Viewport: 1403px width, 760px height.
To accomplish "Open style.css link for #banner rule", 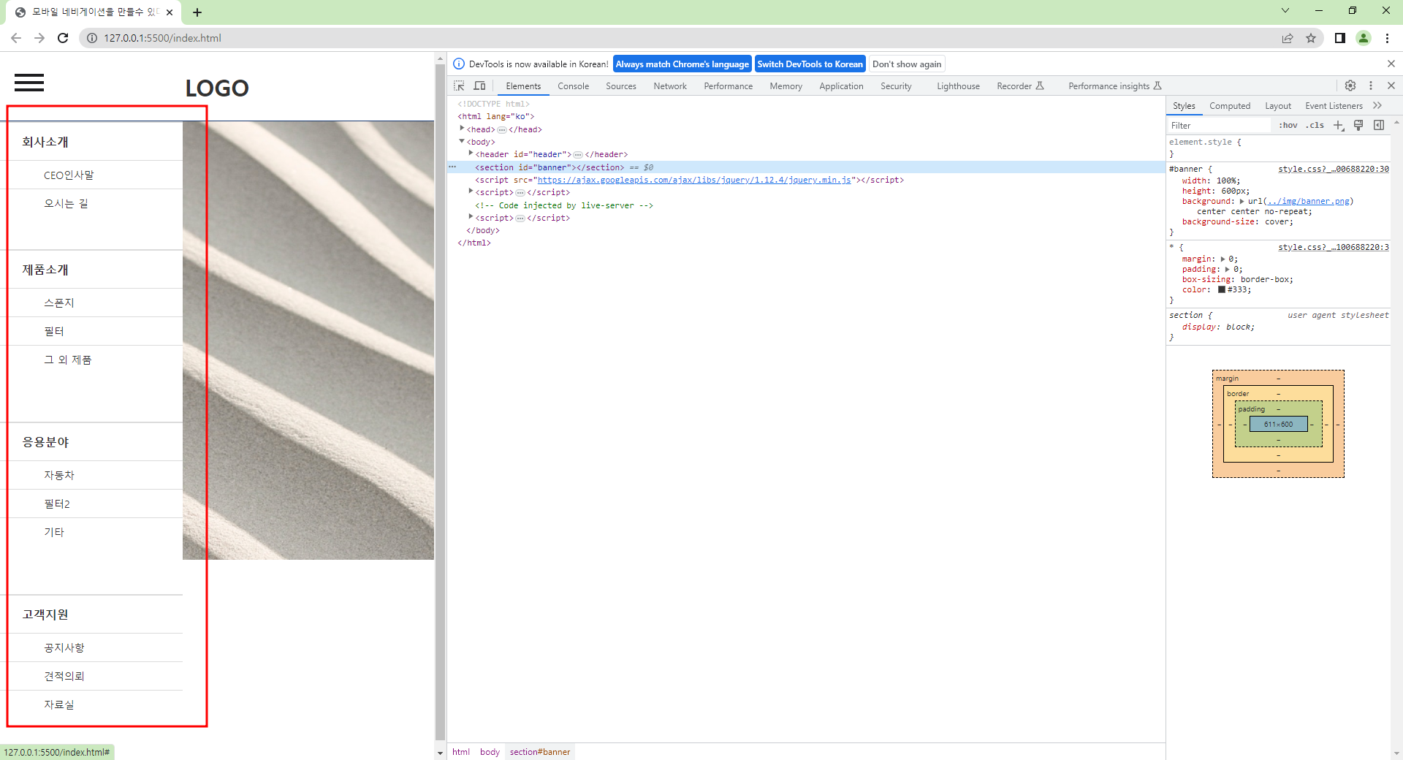I will click(1334, 169).
